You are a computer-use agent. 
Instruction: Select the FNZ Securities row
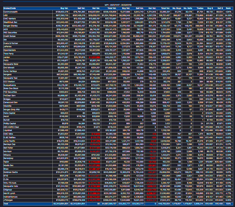coord(118,92)
